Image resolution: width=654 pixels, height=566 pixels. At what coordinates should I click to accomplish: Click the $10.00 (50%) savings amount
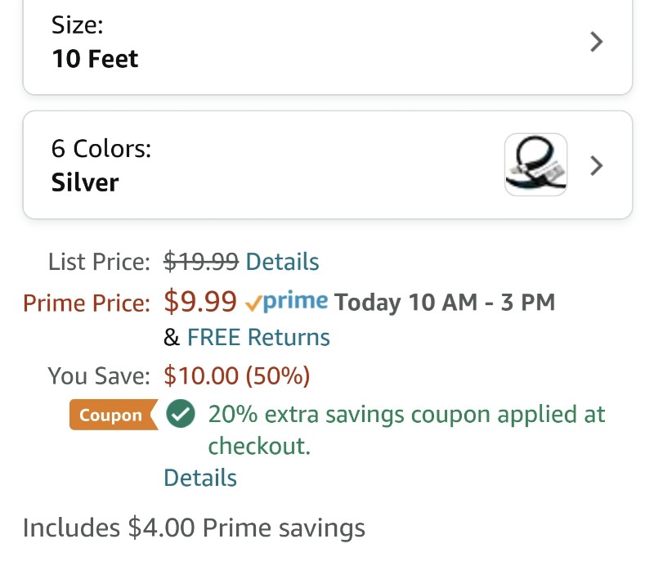(237, 375)
